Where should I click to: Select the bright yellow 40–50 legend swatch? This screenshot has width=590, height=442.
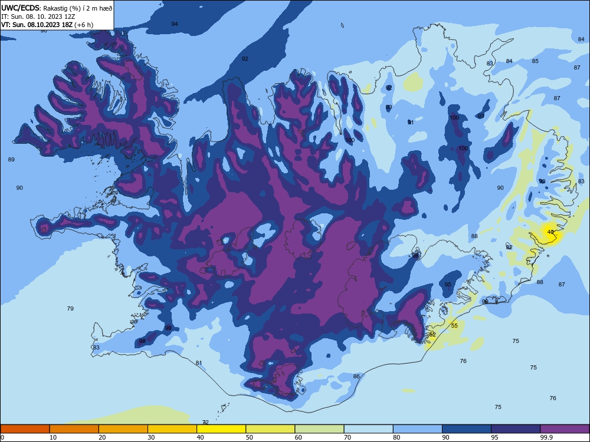[x=221, y=429]
